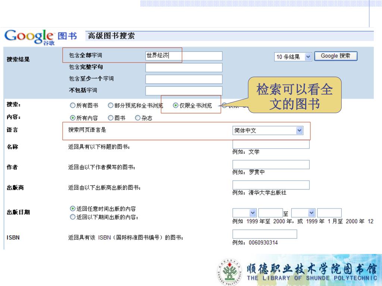Select the 仅限全书浏览 radio button
This screenshot has height=286, width=382.
coord(175,105)
